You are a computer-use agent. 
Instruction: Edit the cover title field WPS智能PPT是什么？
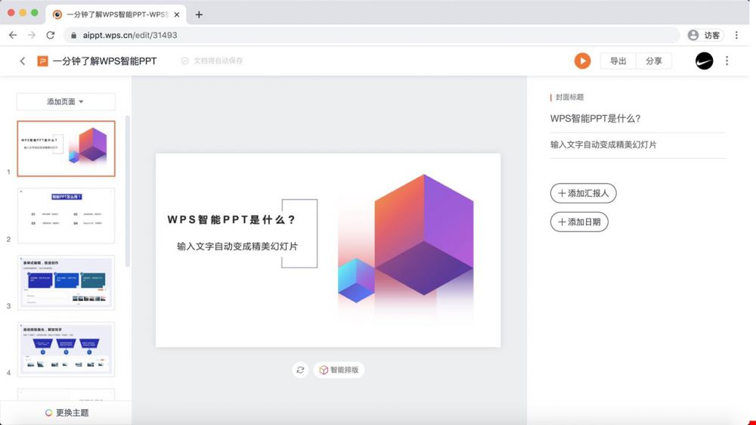tap(637, 119)
